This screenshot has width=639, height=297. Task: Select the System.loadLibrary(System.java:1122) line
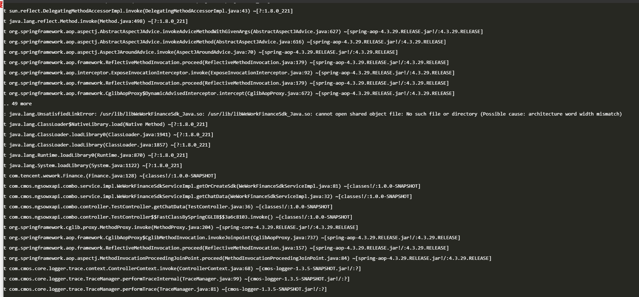point(93,166)
